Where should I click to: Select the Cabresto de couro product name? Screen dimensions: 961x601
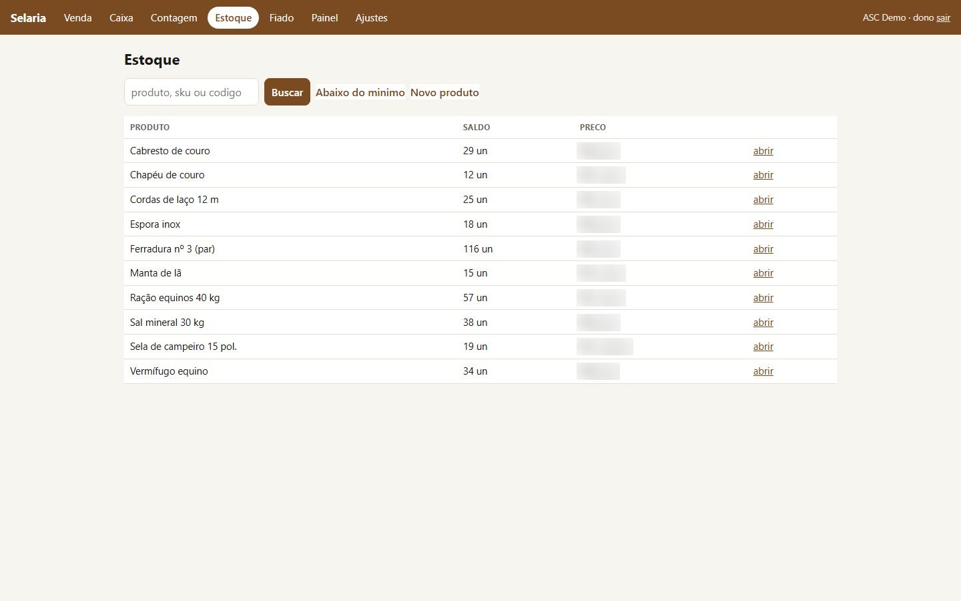point(170,151)
